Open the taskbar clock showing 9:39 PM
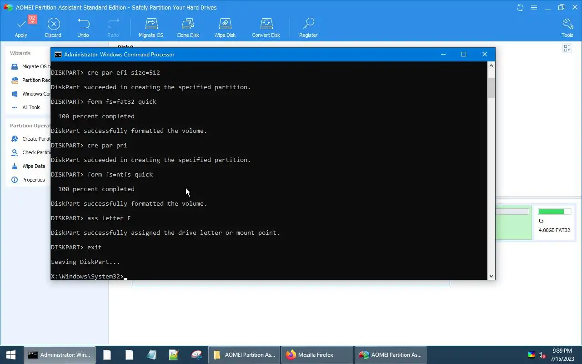The image size is (582, 364). pyautogui.click(x=562, y=355)
